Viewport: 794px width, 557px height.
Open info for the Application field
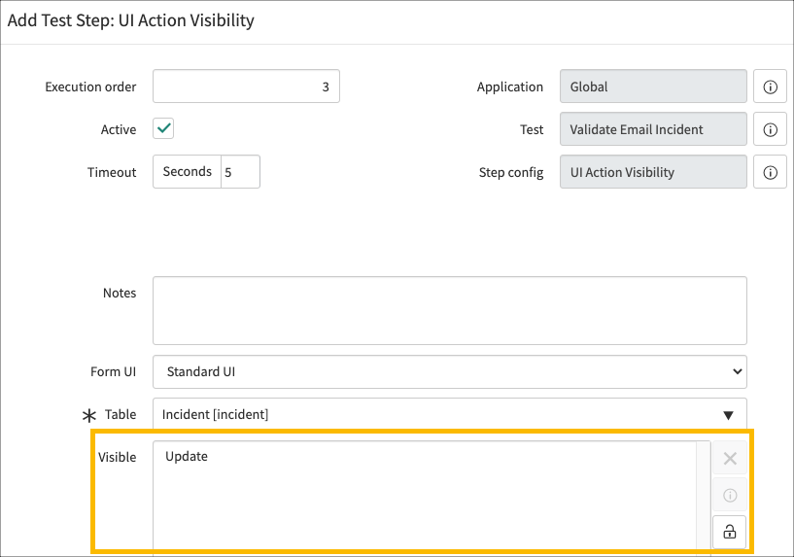(770, 87)
